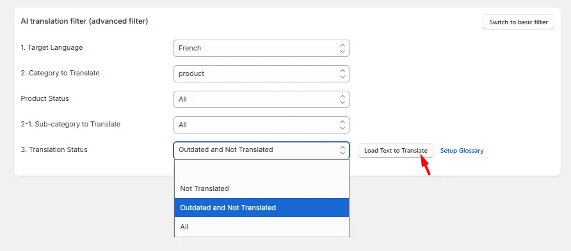Choose the Not Translated option in list
Image resolution: width=571 pixels, height=251 pixels.
261,188
